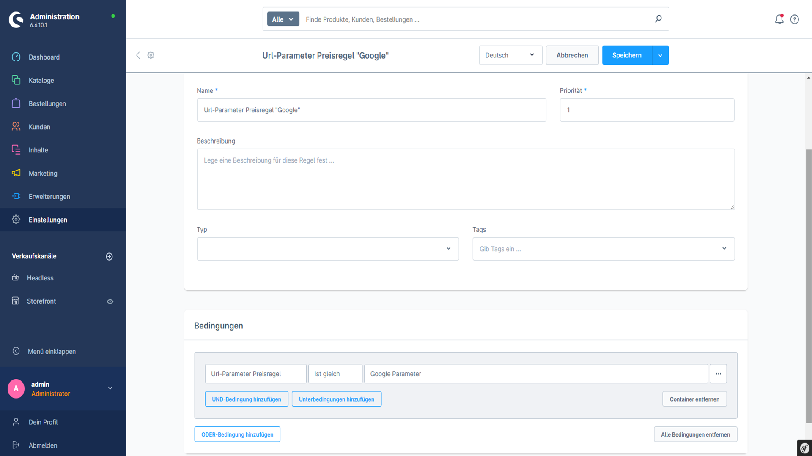Click the Menü einklappen collapse icon
Image resolution: width=812 pixels, height=456 pixels.
click(x=16, y=351)
